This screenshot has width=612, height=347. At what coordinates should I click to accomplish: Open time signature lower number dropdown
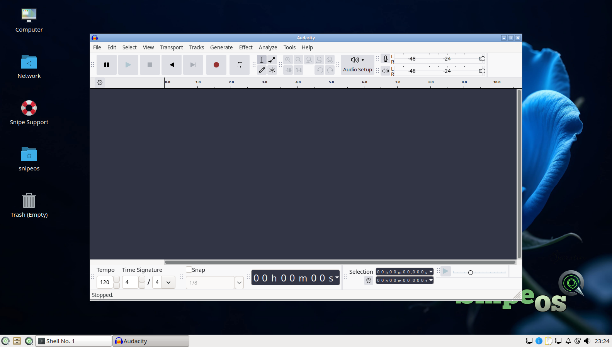click(168, 282)
